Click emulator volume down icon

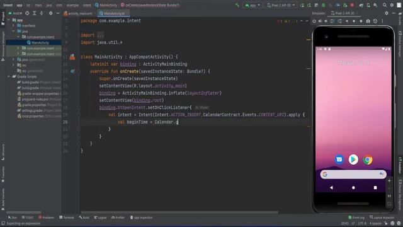326,21
